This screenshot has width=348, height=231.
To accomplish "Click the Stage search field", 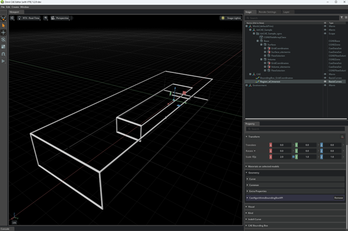I will [292, 18].
